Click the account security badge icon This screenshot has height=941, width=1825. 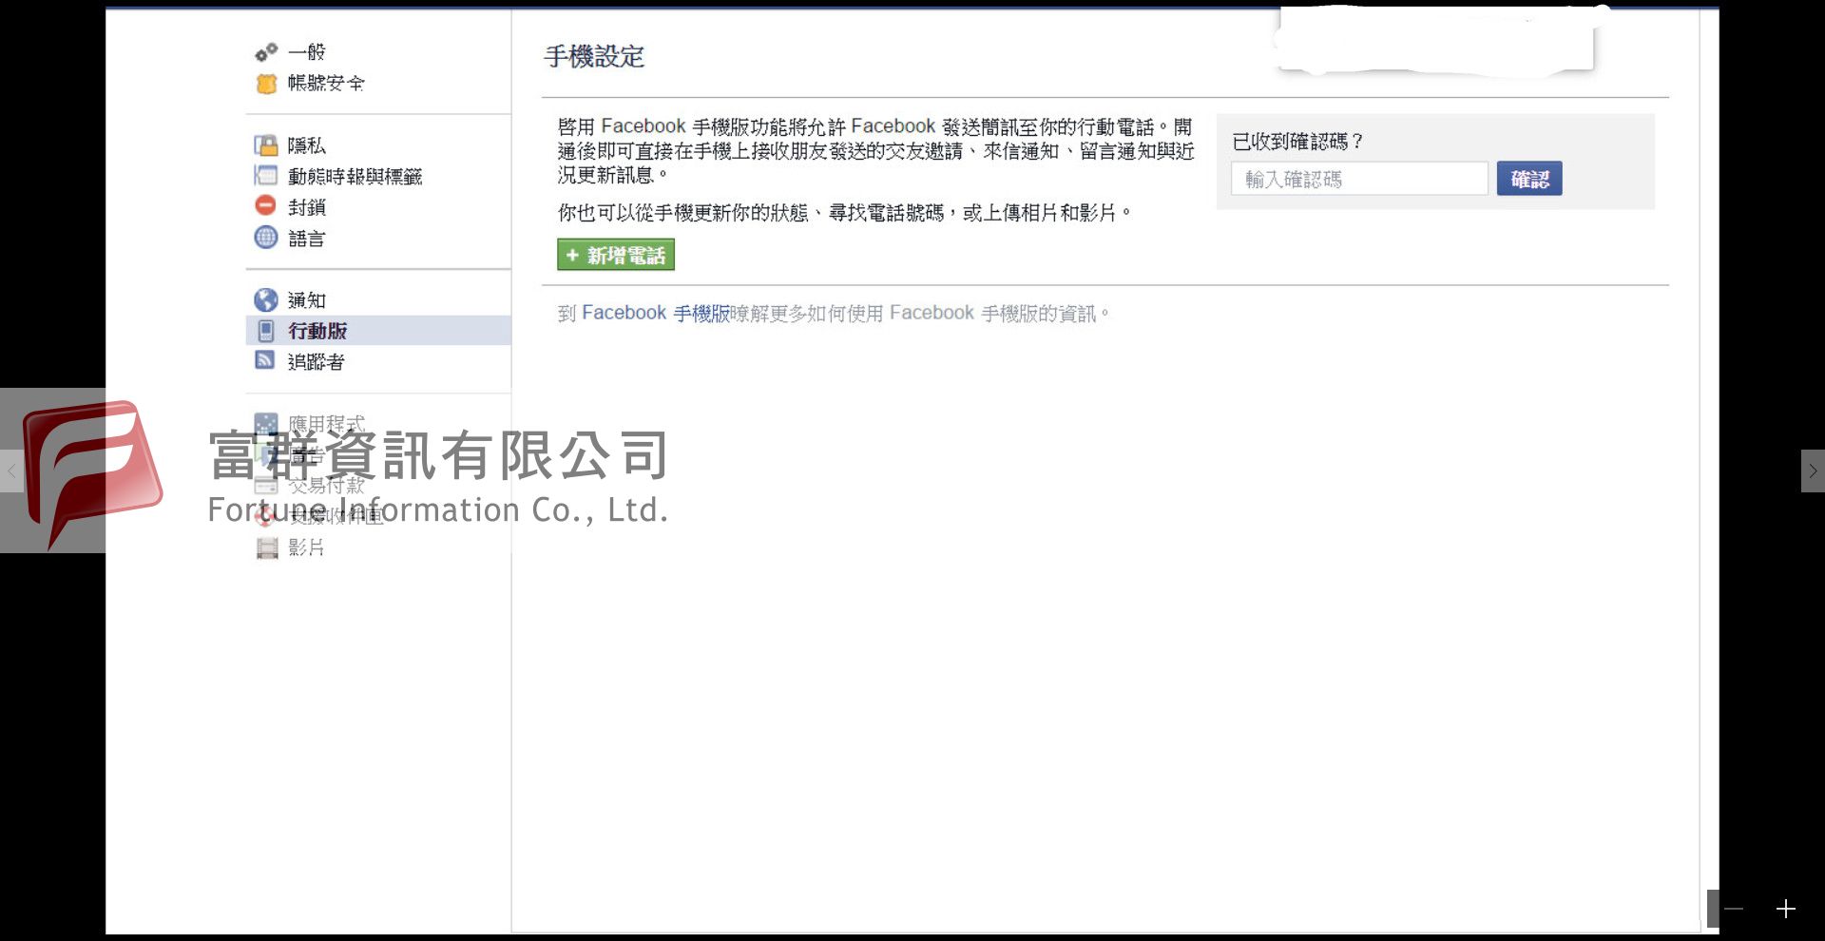click(266, 84)
